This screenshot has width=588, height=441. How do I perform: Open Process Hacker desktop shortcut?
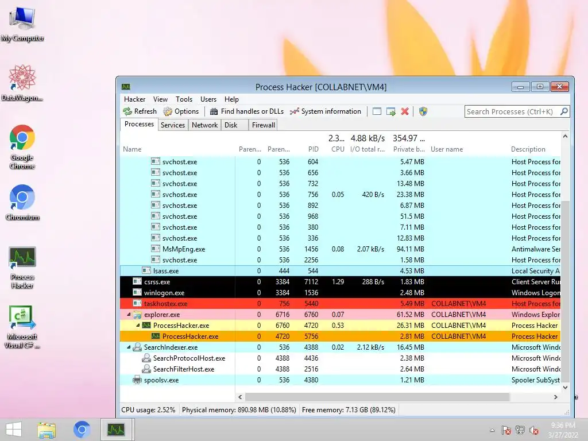click(x=22, y=268)
